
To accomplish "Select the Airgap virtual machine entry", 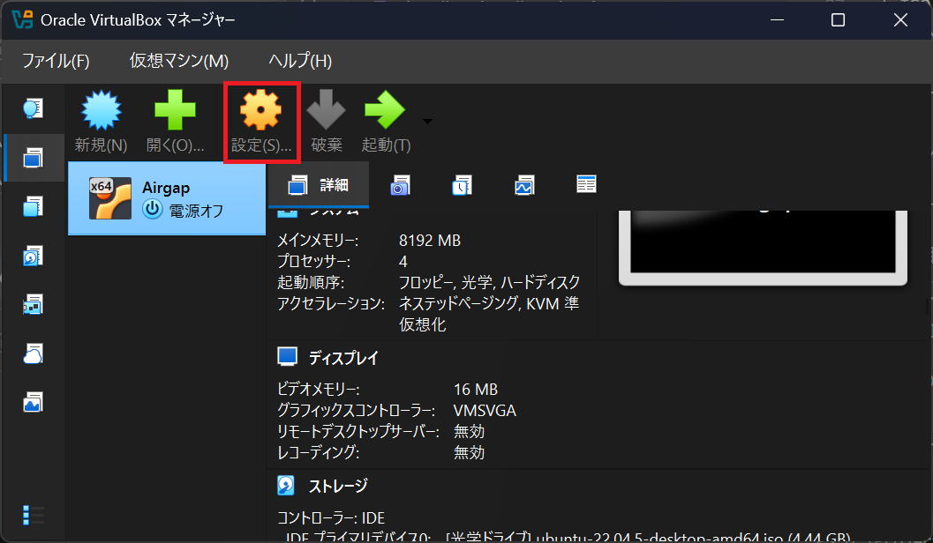I will [167, 198].
